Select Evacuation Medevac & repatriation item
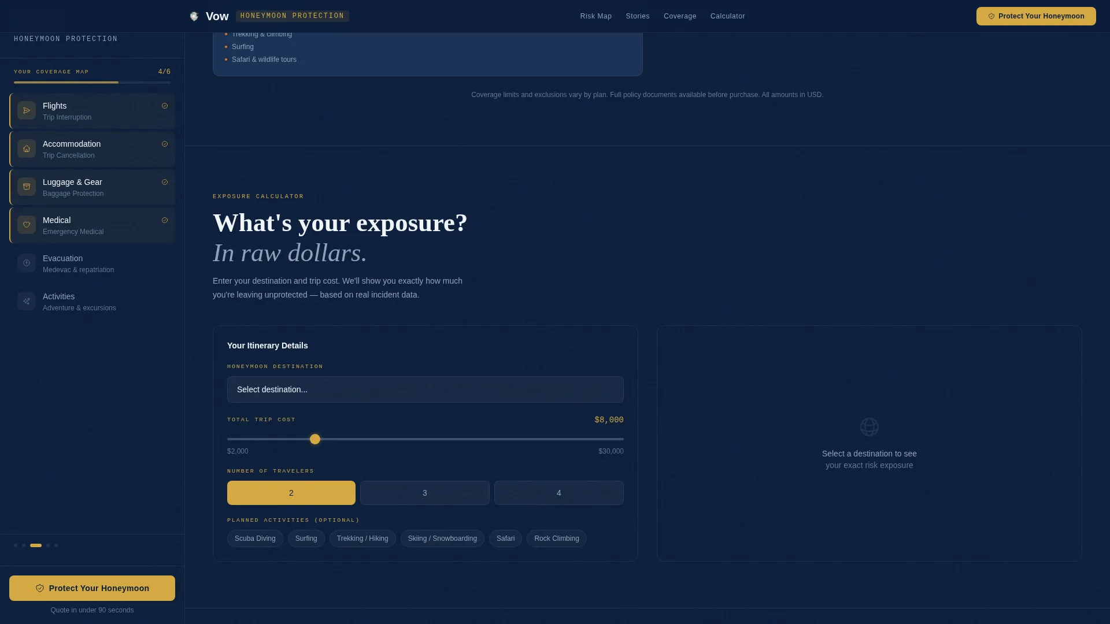1110x624 pixels. [x=92, y=263]
